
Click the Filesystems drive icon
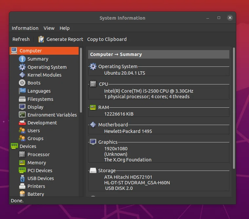pos(22,99)
